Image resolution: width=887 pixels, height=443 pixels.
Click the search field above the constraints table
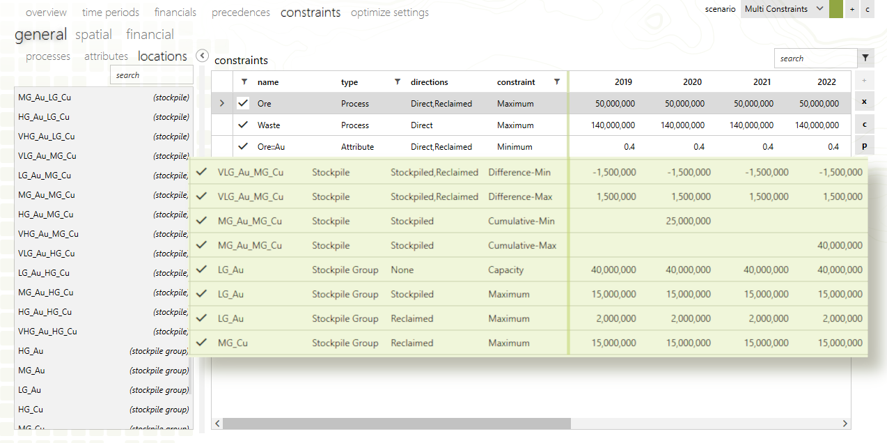815,59
